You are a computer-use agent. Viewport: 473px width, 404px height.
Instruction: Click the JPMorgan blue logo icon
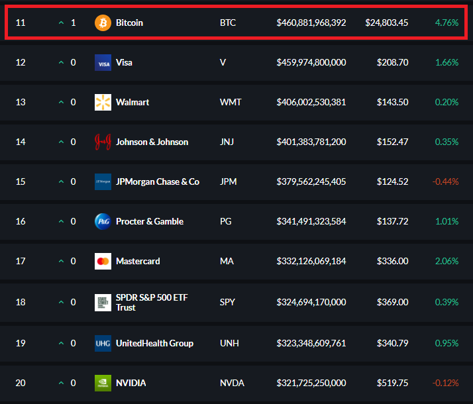pyautogui.click(x=103, y=181)
